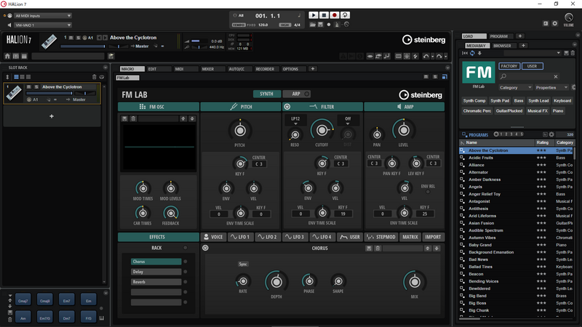Open the All MIDI Inputs dropdown
The image size is (582, 327).
click(43, 16)
